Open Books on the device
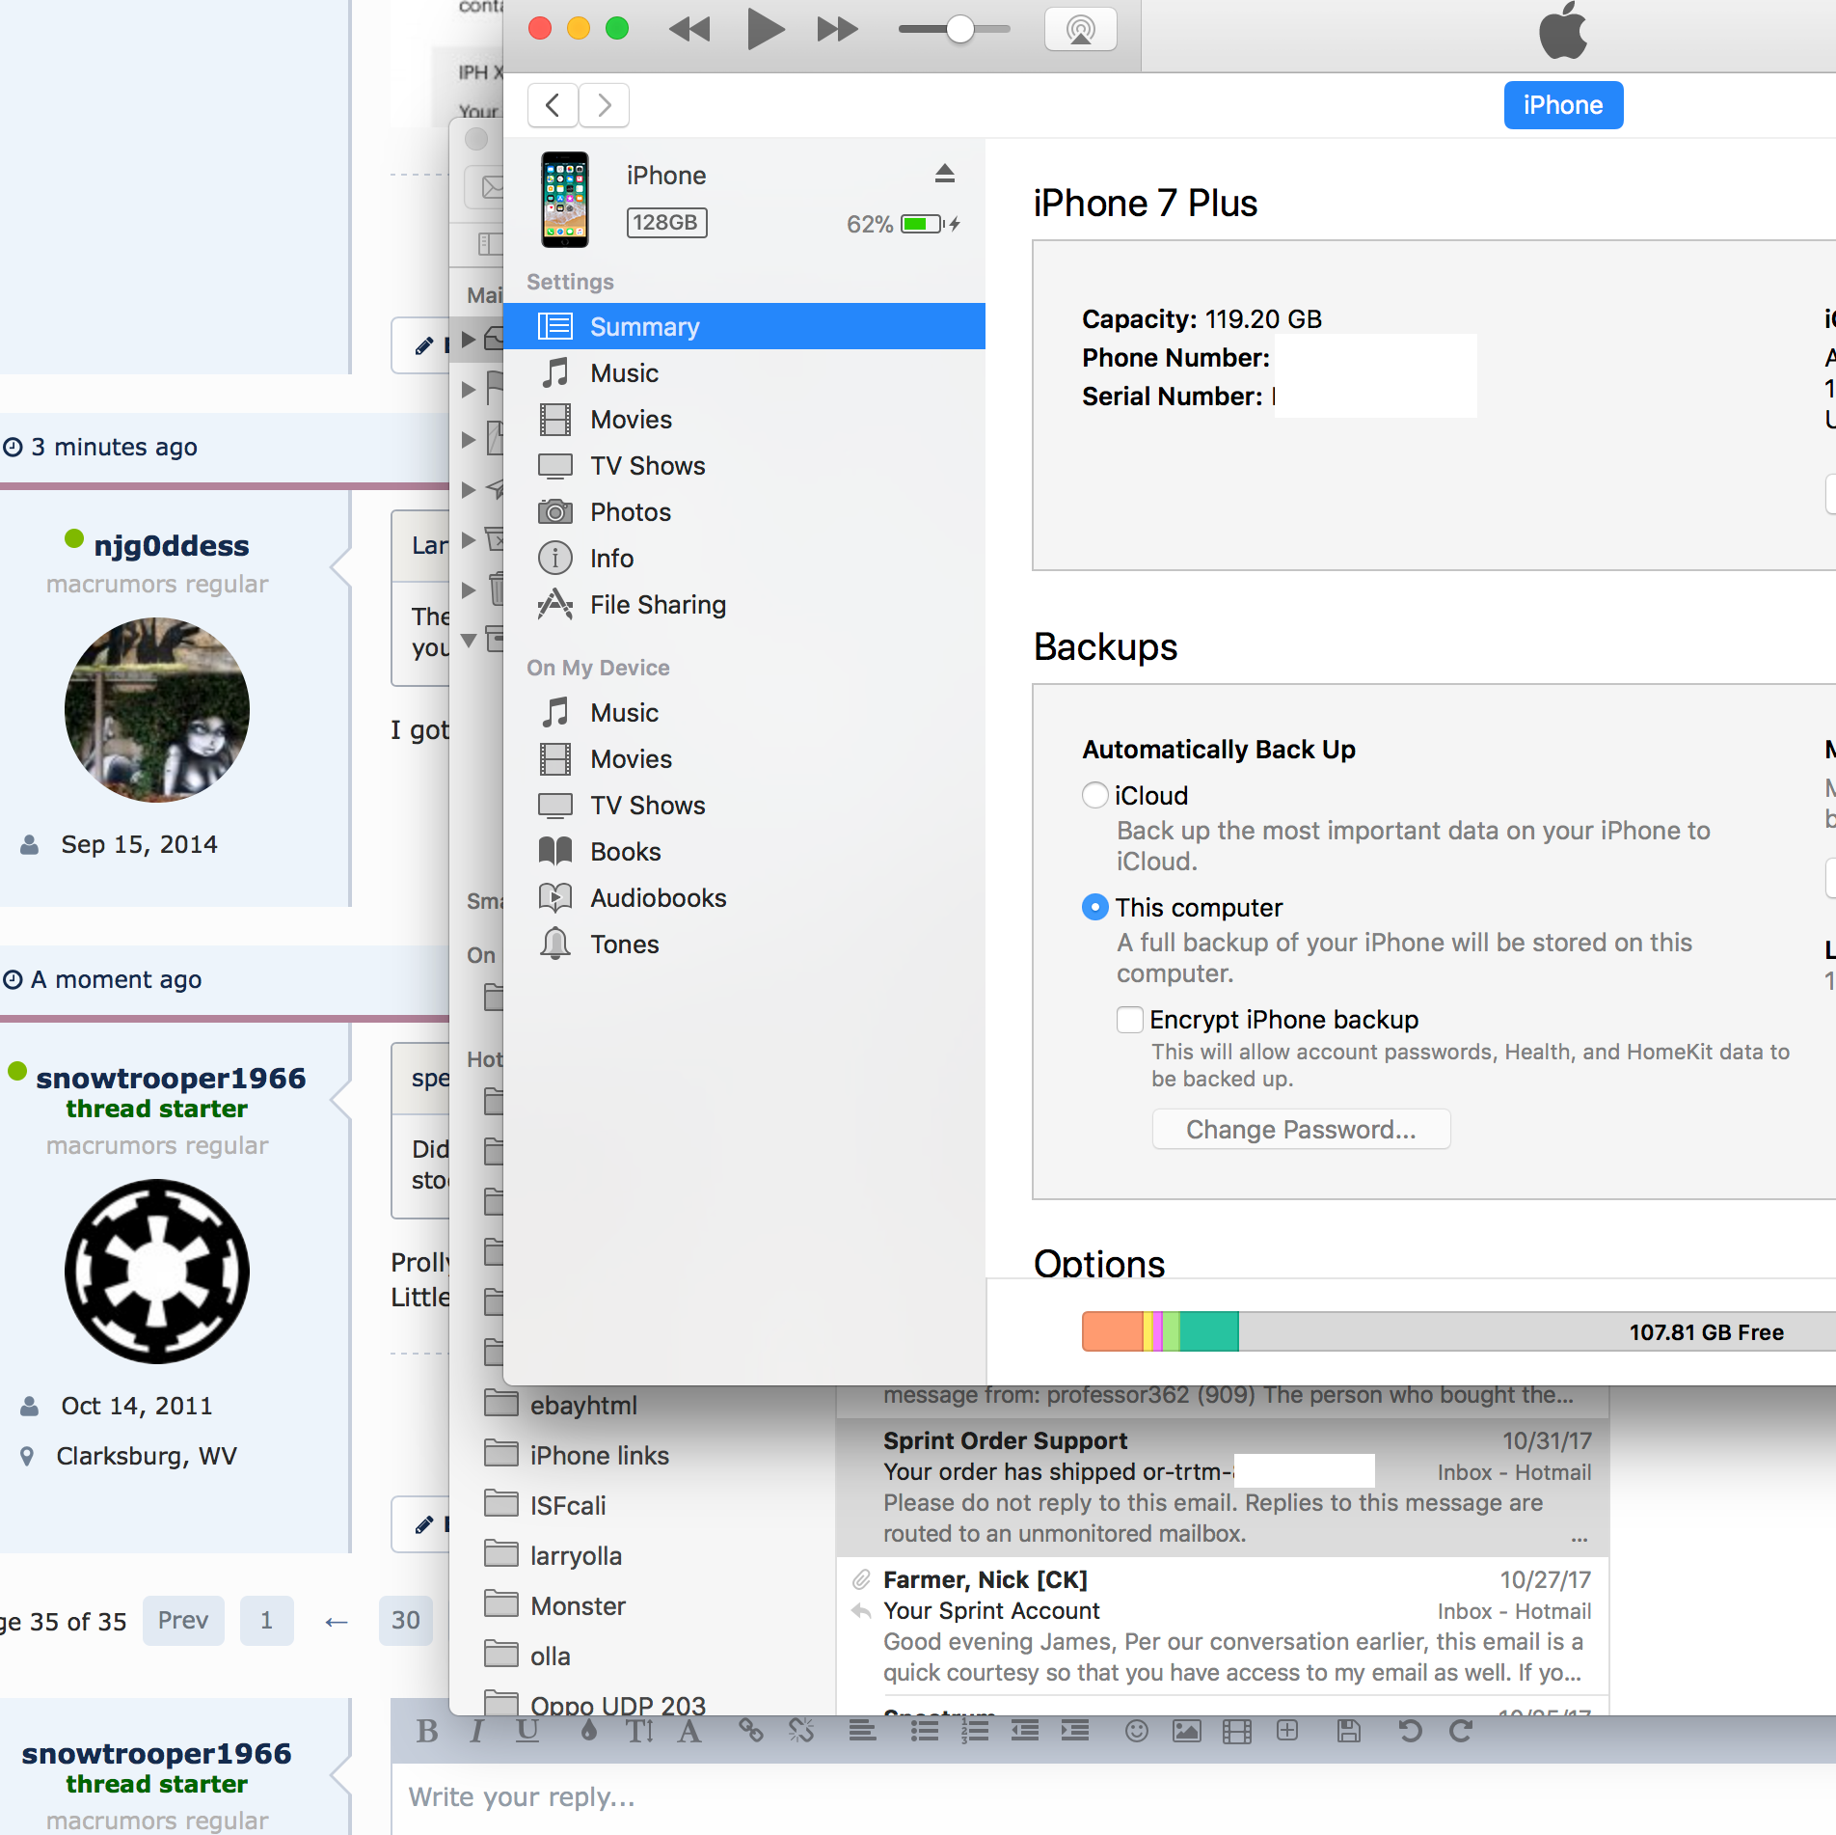Viewport: 1836px width, 1835px height. pos(744,852)
